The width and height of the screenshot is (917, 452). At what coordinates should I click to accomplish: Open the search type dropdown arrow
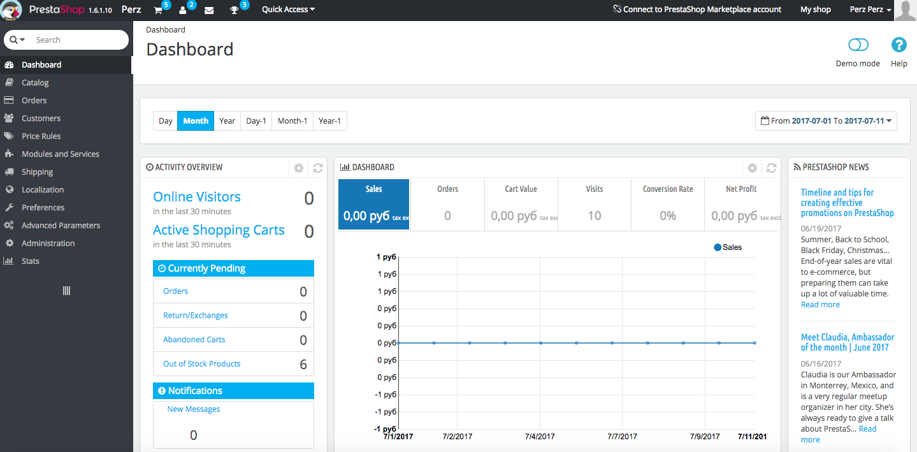[18, 40]
